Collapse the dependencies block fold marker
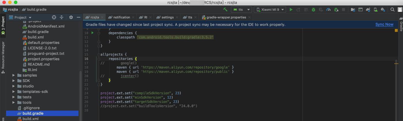This screenshot has width=403, height=121. 99,33
